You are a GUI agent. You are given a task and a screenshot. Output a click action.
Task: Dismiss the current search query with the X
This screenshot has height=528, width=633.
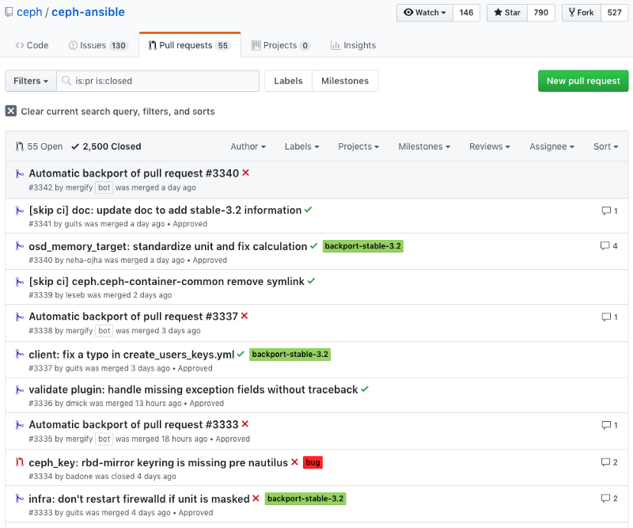[10, 112]
